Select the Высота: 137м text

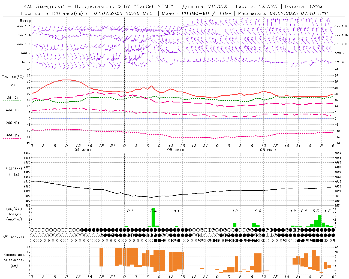click(x=303, y=7)
